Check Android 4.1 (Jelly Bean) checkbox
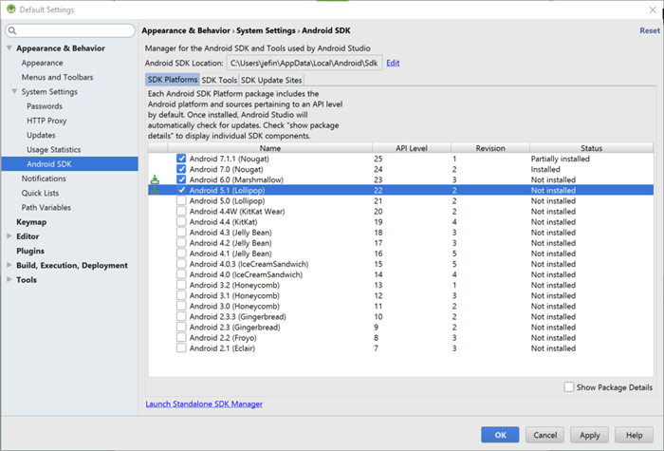 pyautogui.click(x=181, y=254)
